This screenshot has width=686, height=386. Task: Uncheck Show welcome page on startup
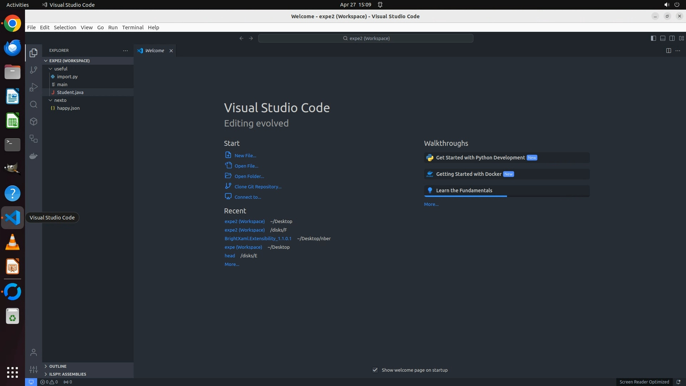click(375, 370)
